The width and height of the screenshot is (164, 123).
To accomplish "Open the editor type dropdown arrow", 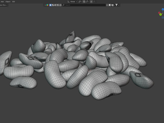I will click(x=45, y=5).
